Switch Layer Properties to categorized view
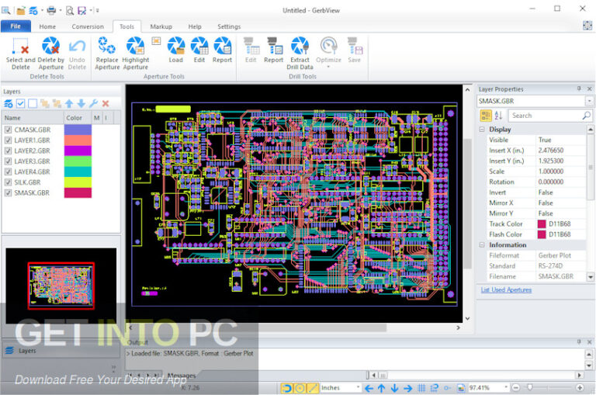The width and height of the screenshot is (596, 395). (486, 115)
